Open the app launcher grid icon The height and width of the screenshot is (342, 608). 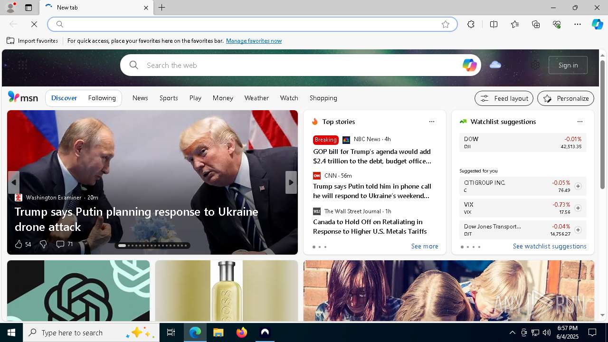point(22,65)
